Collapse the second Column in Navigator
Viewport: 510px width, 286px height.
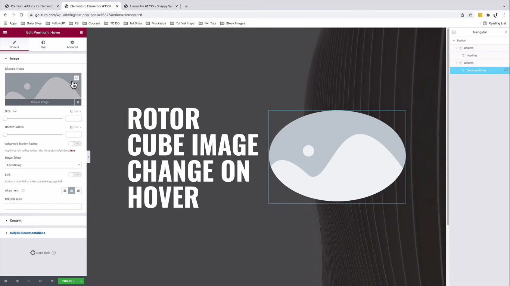(x=456, y=63)
